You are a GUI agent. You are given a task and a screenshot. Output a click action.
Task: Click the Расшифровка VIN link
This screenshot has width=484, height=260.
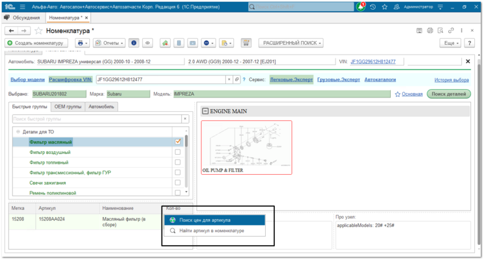click(x=71, y=79)
